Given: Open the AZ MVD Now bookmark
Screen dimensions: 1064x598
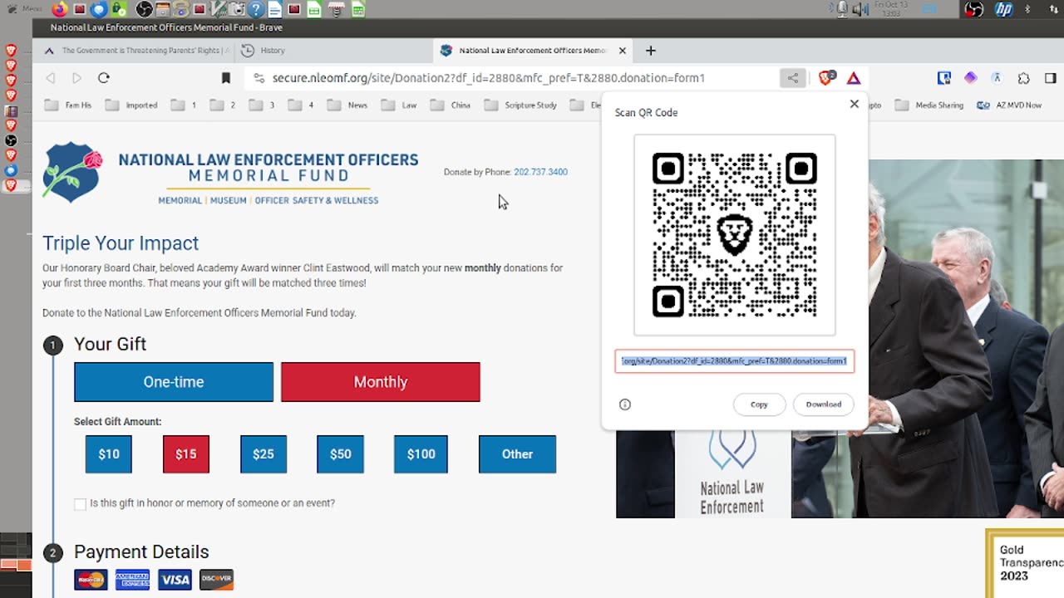Looking at the screenshot, I should click(1008, 105).
